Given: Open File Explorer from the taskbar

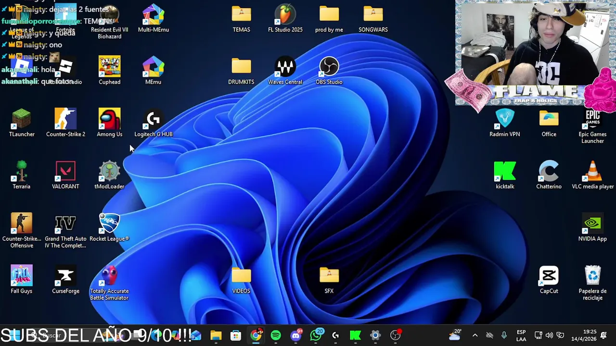Looking at the screenshot, I should click(x=216, y=335).
